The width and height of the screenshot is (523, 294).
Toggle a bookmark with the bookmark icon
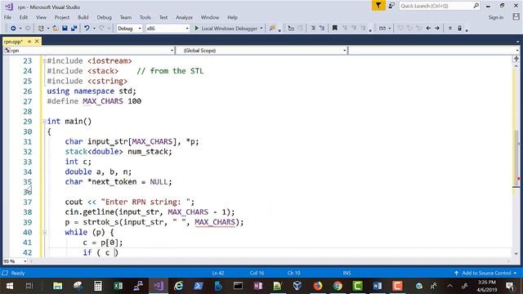(x=334, y=29)
